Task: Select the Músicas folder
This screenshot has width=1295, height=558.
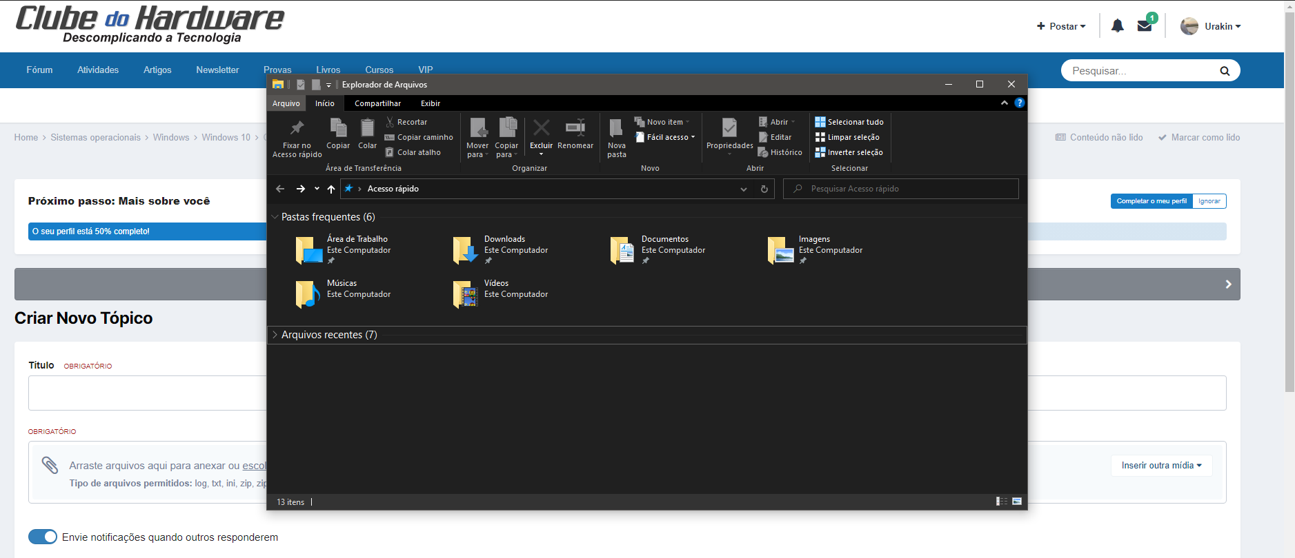Action: click(x=344, y=294)
